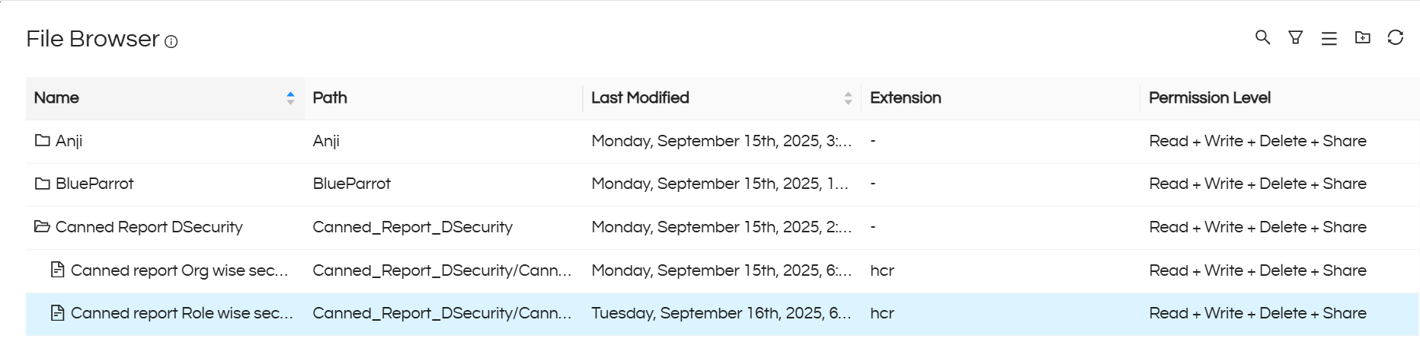Click the Canned report Org wise file icon
The image size is (1420, 339).
click(57, 270)
